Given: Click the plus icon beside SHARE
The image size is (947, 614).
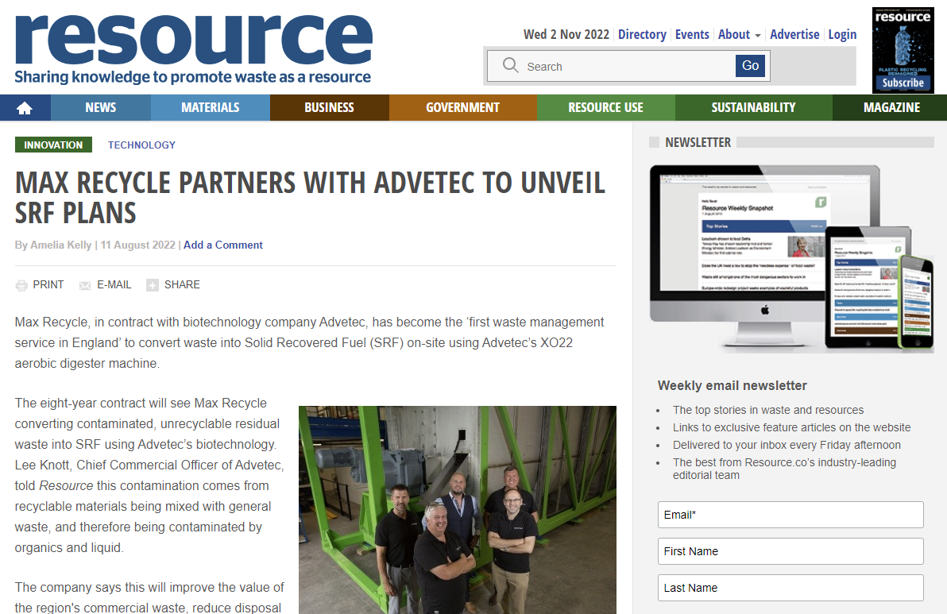Looking at the screenshot, I should point(153,285).
